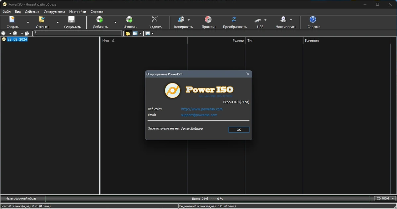This screenshot has width=397, height=209.
Task: Click OK in the About PowerISO dialog
Action: coord(239,130)
